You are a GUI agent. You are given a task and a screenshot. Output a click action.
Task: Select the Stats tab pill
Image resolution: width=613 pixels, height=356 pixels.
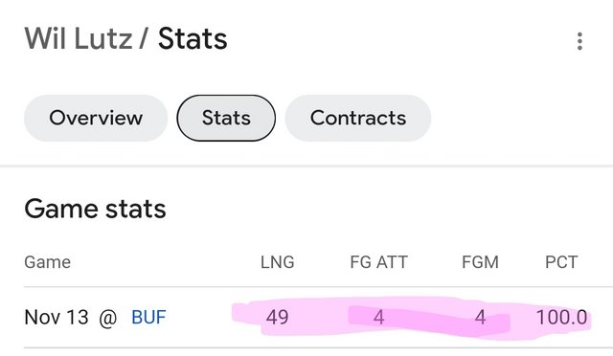[226, 118]
